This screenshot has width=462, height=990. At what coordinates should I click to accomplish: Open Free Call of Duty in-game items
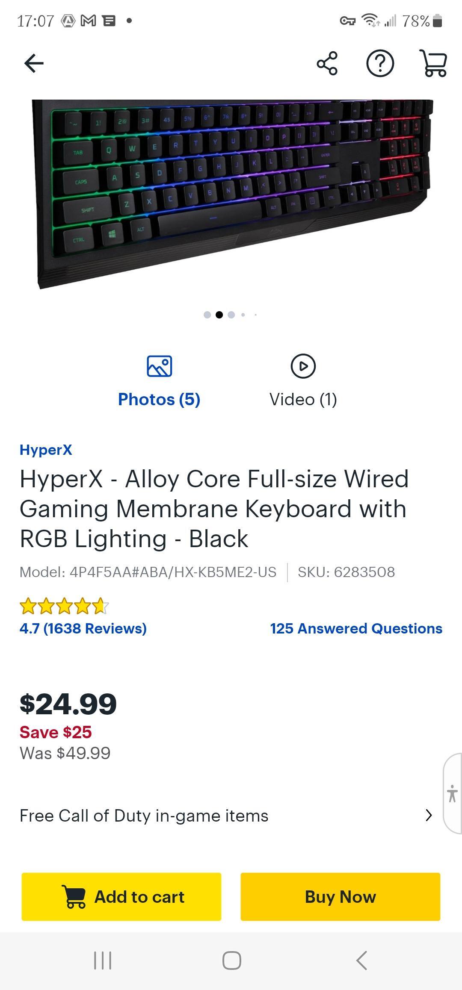[x=144, y=816]
